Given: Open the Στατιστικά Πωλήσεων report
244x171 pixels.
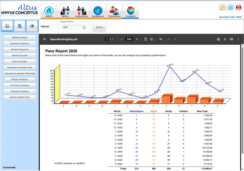Looking at the screenshot, I should click(20, 85).
